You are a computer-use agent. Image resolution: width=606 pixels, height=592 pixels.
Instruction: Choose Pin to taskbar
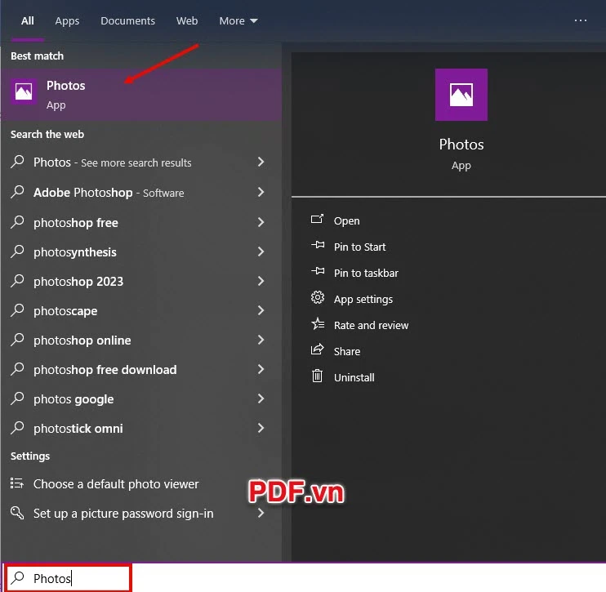pos(366,274)
